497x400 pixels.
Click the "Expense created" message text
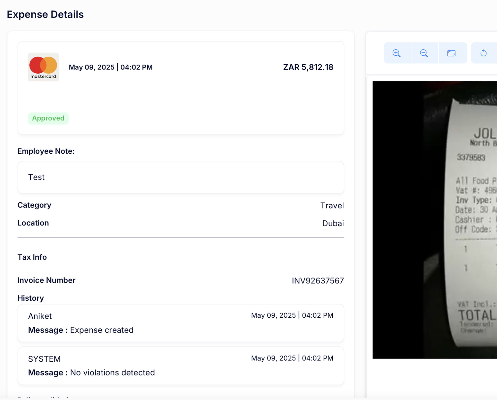pos(102,330)
